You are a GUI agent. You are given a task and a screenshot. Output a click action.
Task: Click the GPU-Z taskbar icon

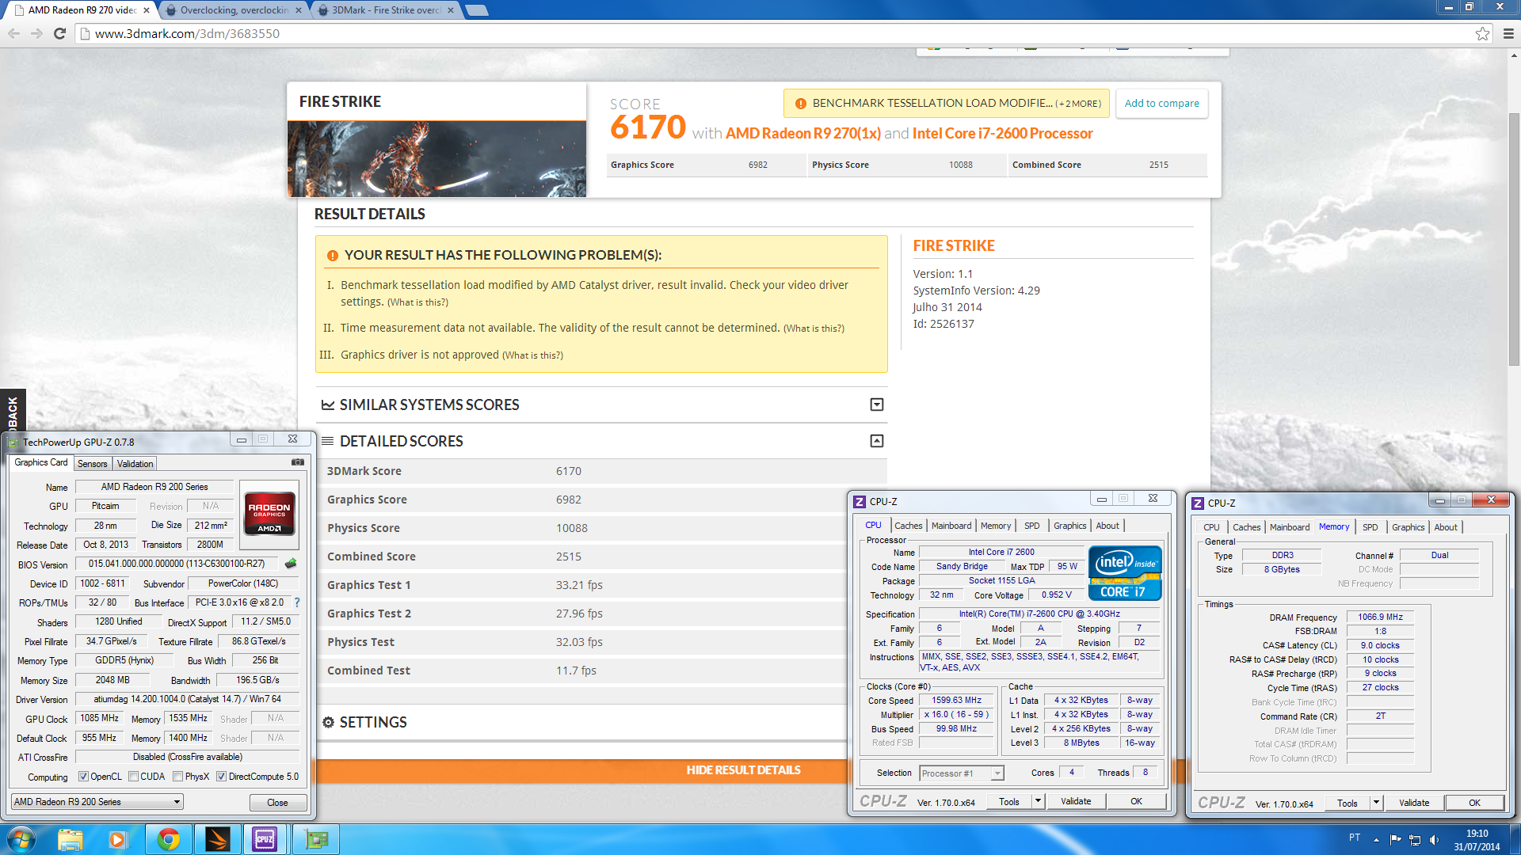pyautogui.click(x=316, y=839)
